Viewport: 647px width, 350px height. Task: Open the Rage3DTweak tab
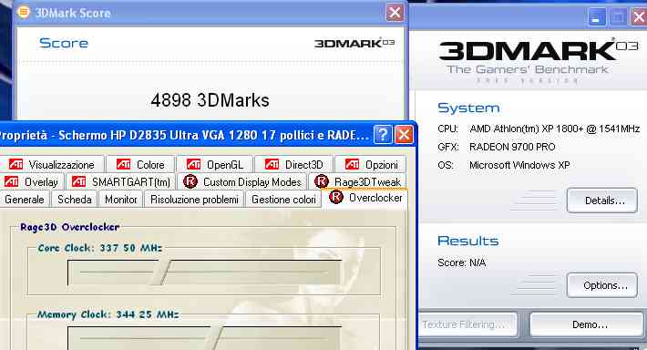point(358,182)
